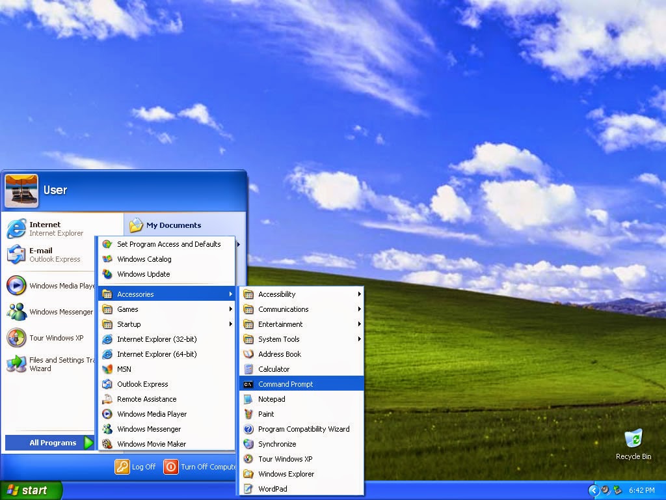Click the Program Compatibility Wizard icon
This screenshot has width=666, height=500.
tap(248, 429)
